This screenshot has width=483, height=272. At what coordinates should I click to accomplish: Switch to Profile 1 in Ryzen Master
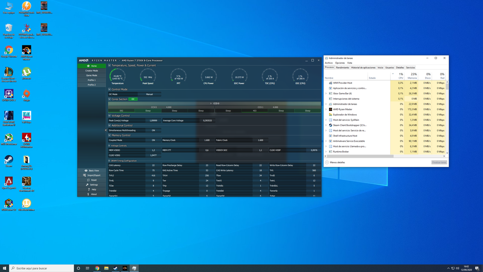tap(92, 80)
